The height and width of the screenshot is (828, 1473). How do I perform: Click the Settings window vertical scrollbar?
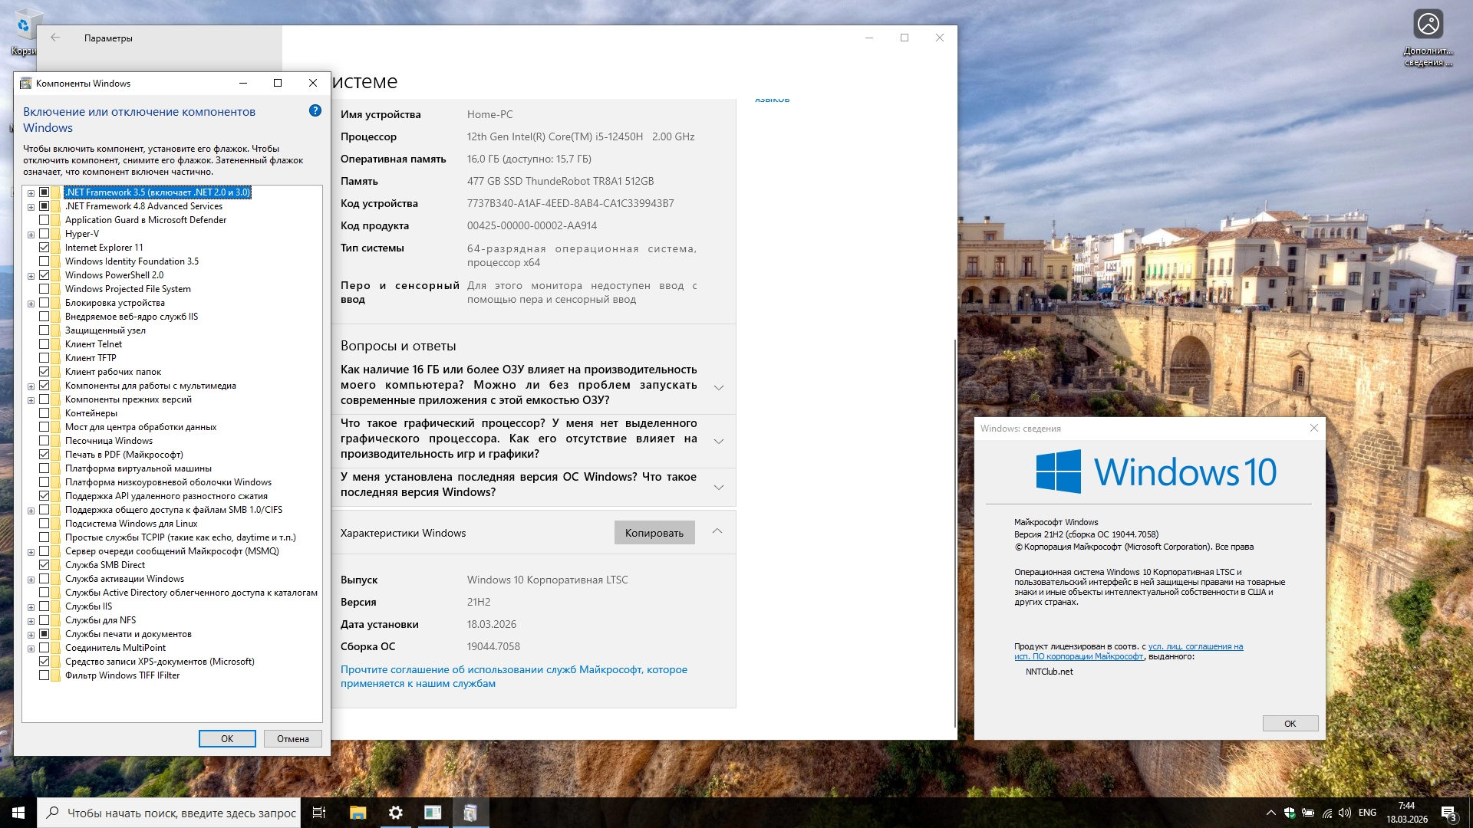(954, 529)
